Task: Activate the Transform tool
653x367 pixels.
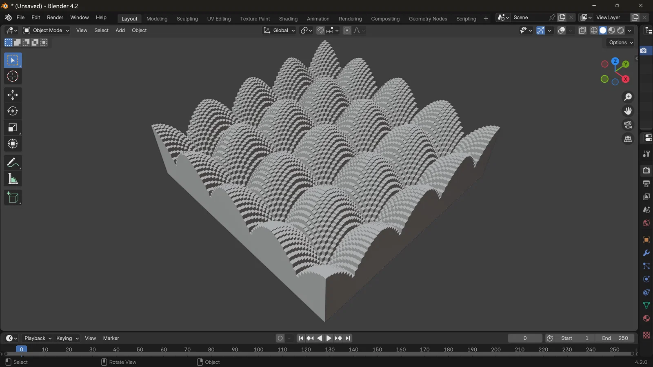Action: pyautogui.click(x=13, y=144)
